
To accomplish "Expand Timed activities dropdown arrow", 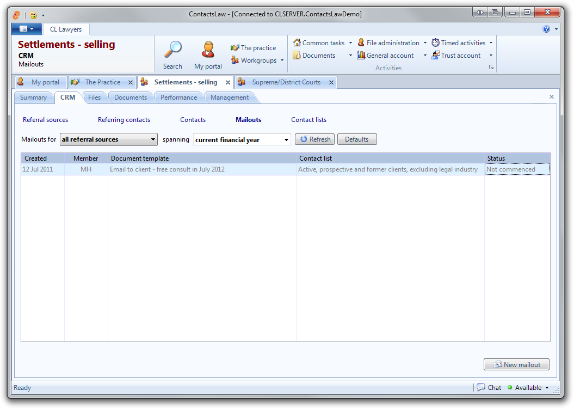I will point(491,43).
